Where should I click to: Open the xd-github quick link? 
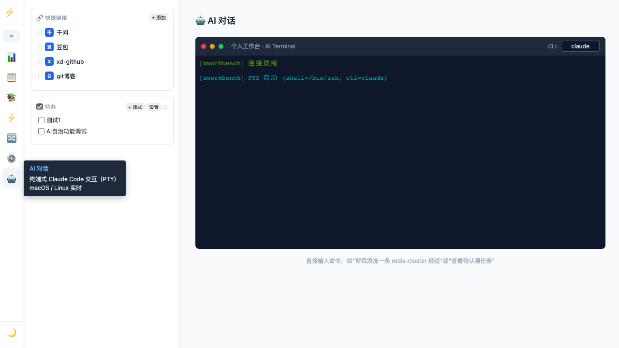(x=70, y=62)
